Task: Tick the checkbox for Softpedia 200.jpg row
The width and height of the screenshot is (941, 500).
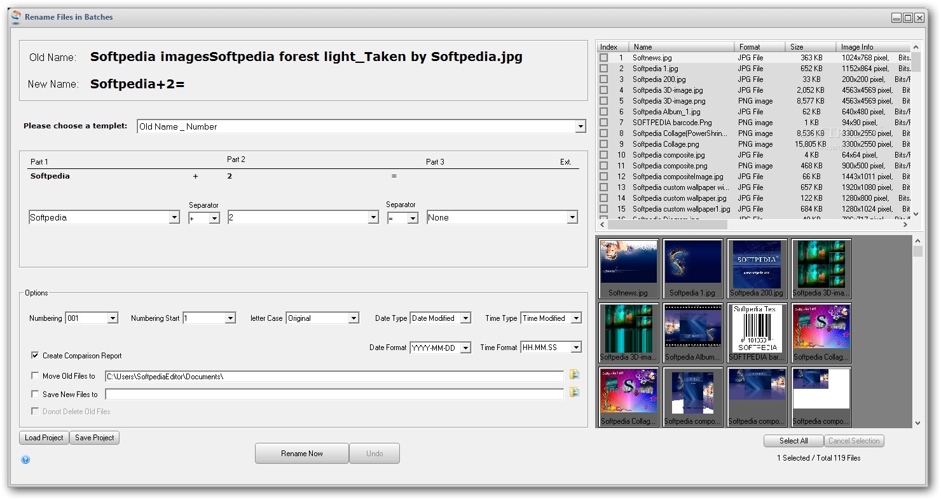Action: click(x=604, y=79)
